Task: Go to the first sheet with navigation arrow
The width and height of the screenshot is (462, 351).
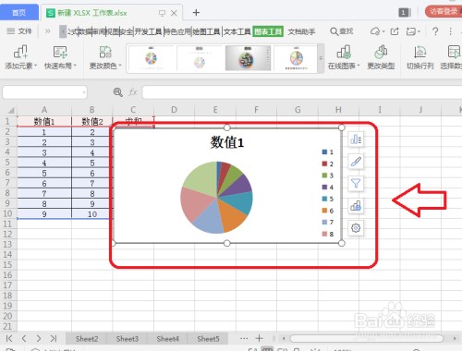Action: click(x=9, y=338)
